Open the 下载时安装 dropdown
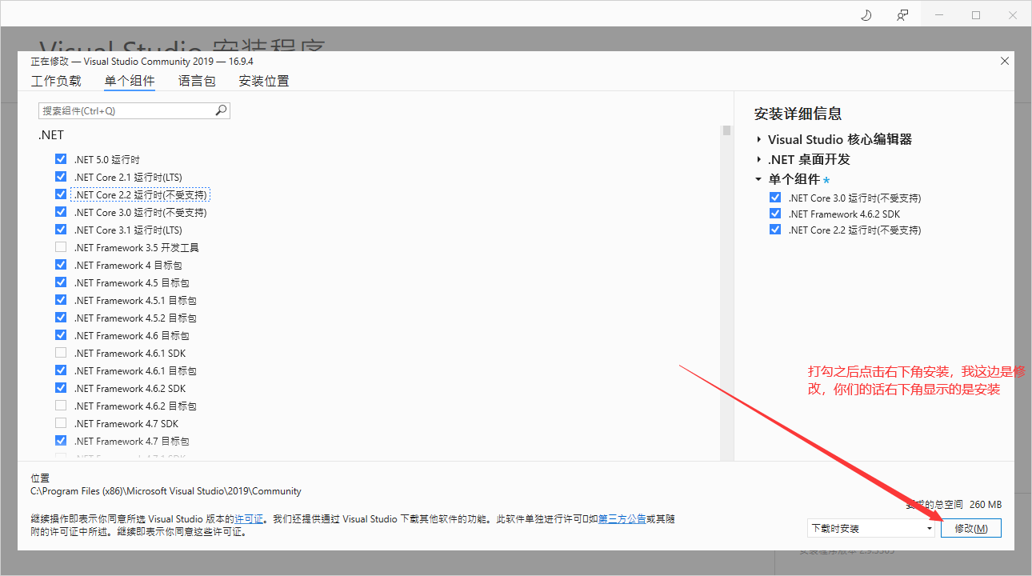 pyautogui.click(x=871, y=529)
